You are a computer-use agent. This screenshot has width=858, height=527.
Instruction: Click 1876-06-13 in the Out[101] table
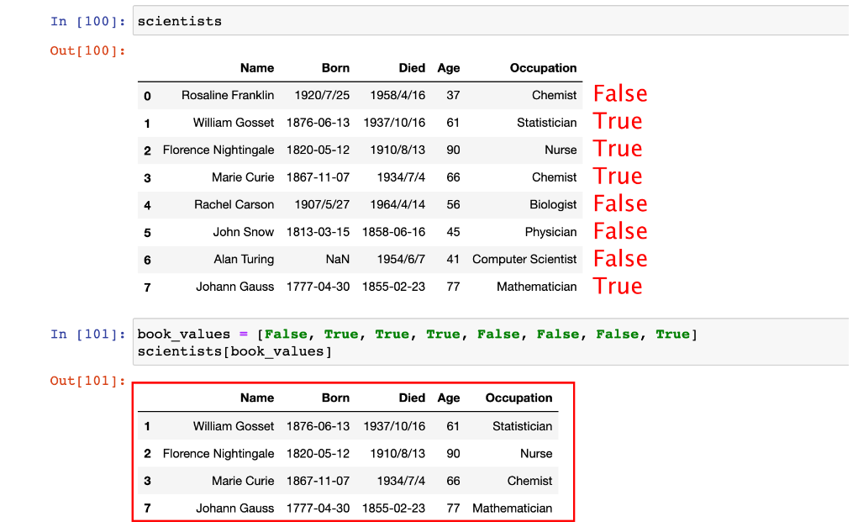[x=318, y=426]
